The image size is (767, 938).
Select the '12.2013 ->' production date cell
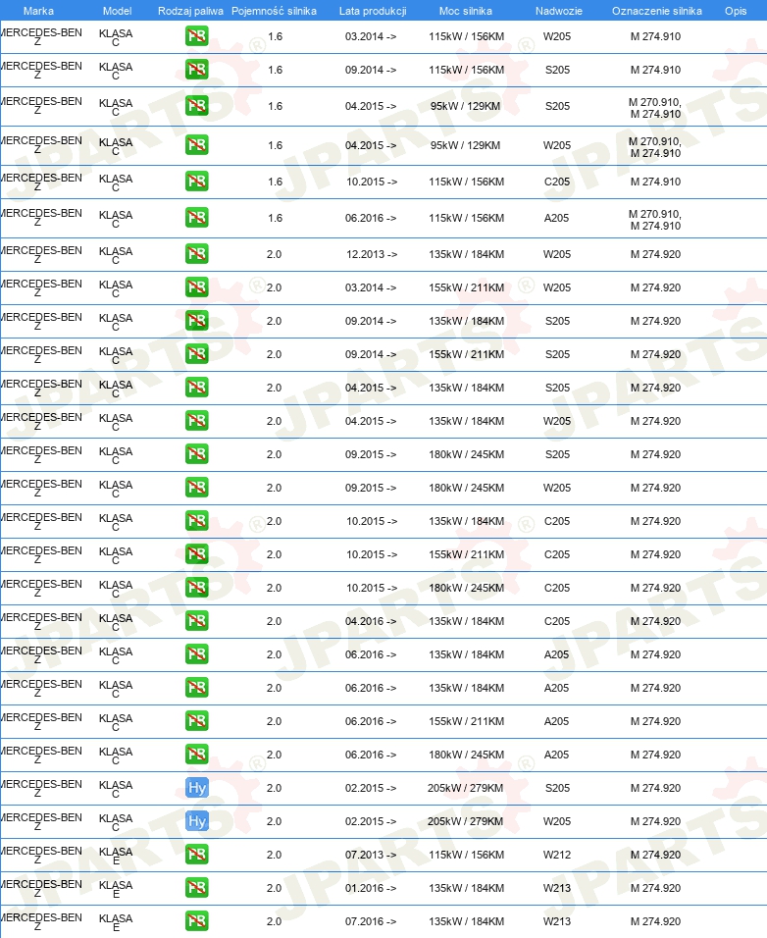(372, 254)
